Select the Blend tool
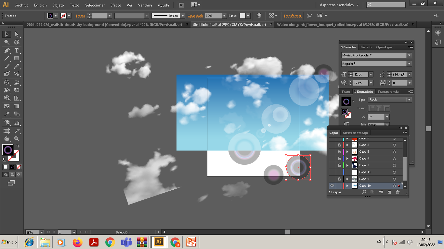The image size is (444, 249). pos(17,114)
